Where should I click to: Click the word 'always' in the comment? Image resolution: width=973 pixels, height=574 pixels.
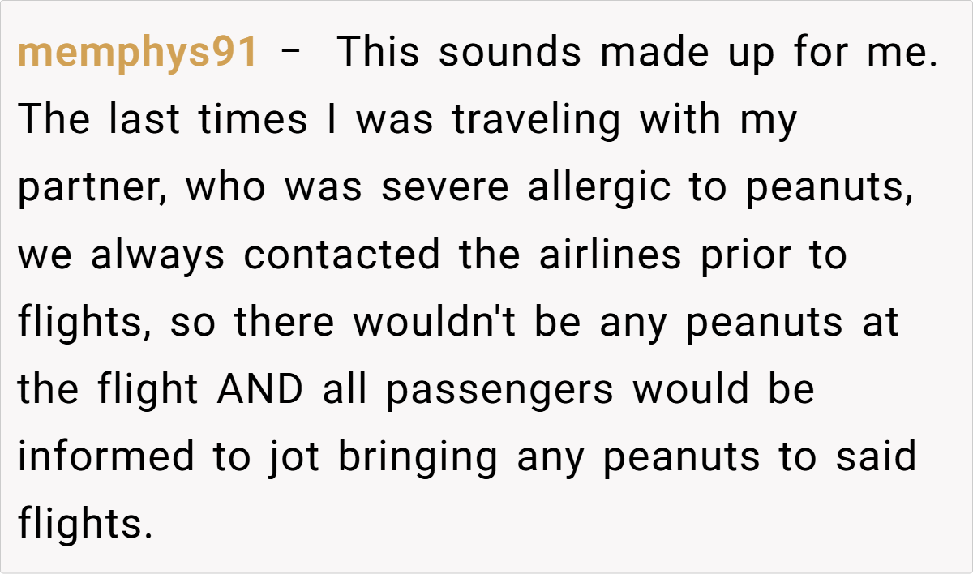(x=156, y=255)
